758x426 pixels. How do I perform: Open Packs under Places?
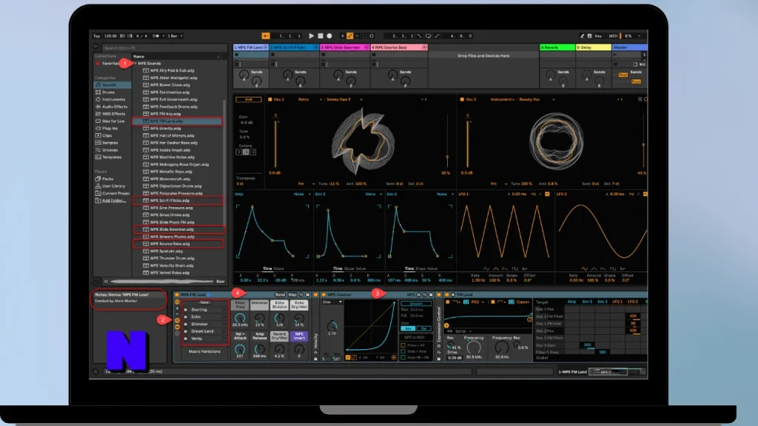(107, 179)
